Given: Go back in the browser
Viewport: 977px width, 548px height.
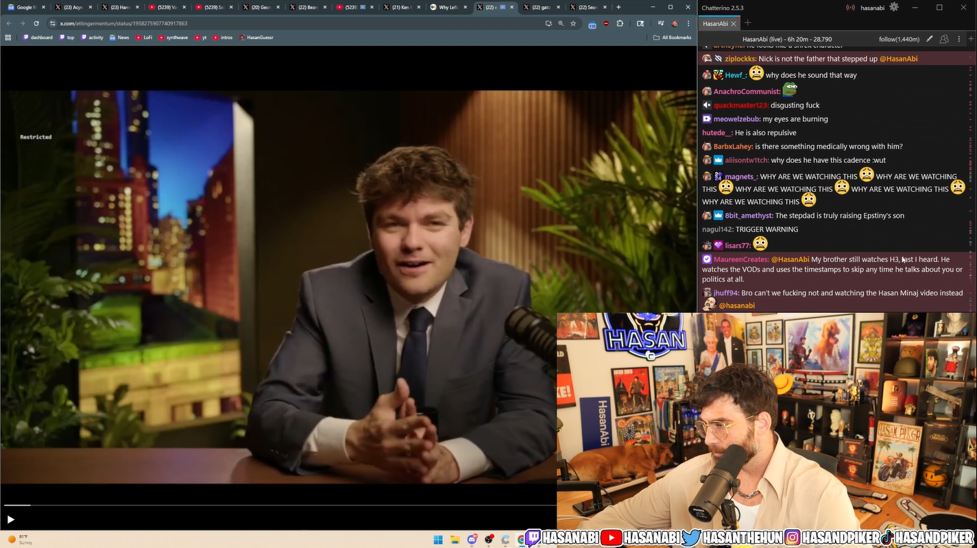Looking at the screenshot, I should (x=9, y=23).
